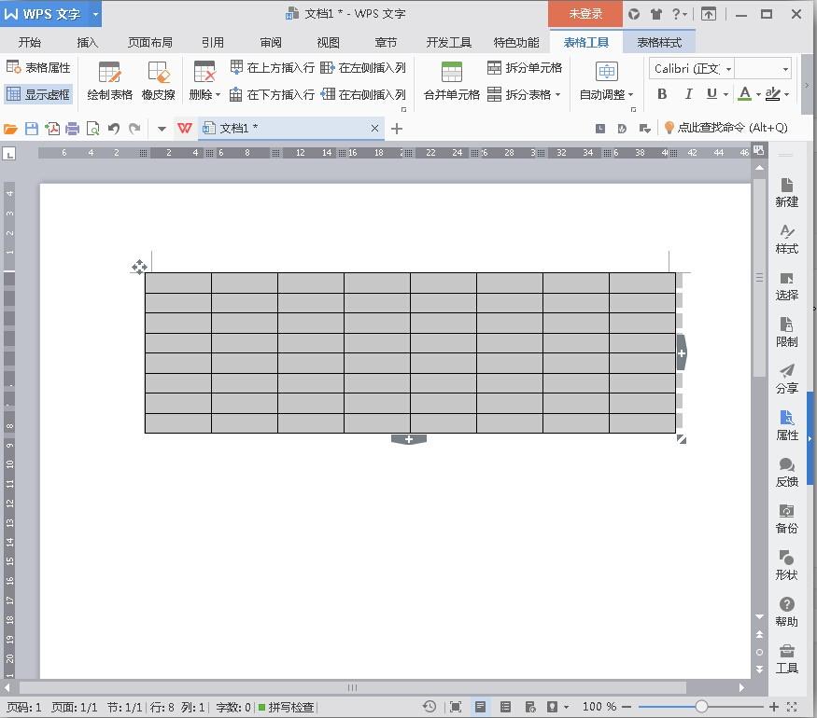The image size is (817, 718).
Task: Insert row below (在下方插入行)
Action: coord(273,94)
